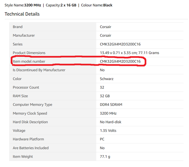
Task: Select the 'Style Name:3200 MHz' text
Action: 23,5
